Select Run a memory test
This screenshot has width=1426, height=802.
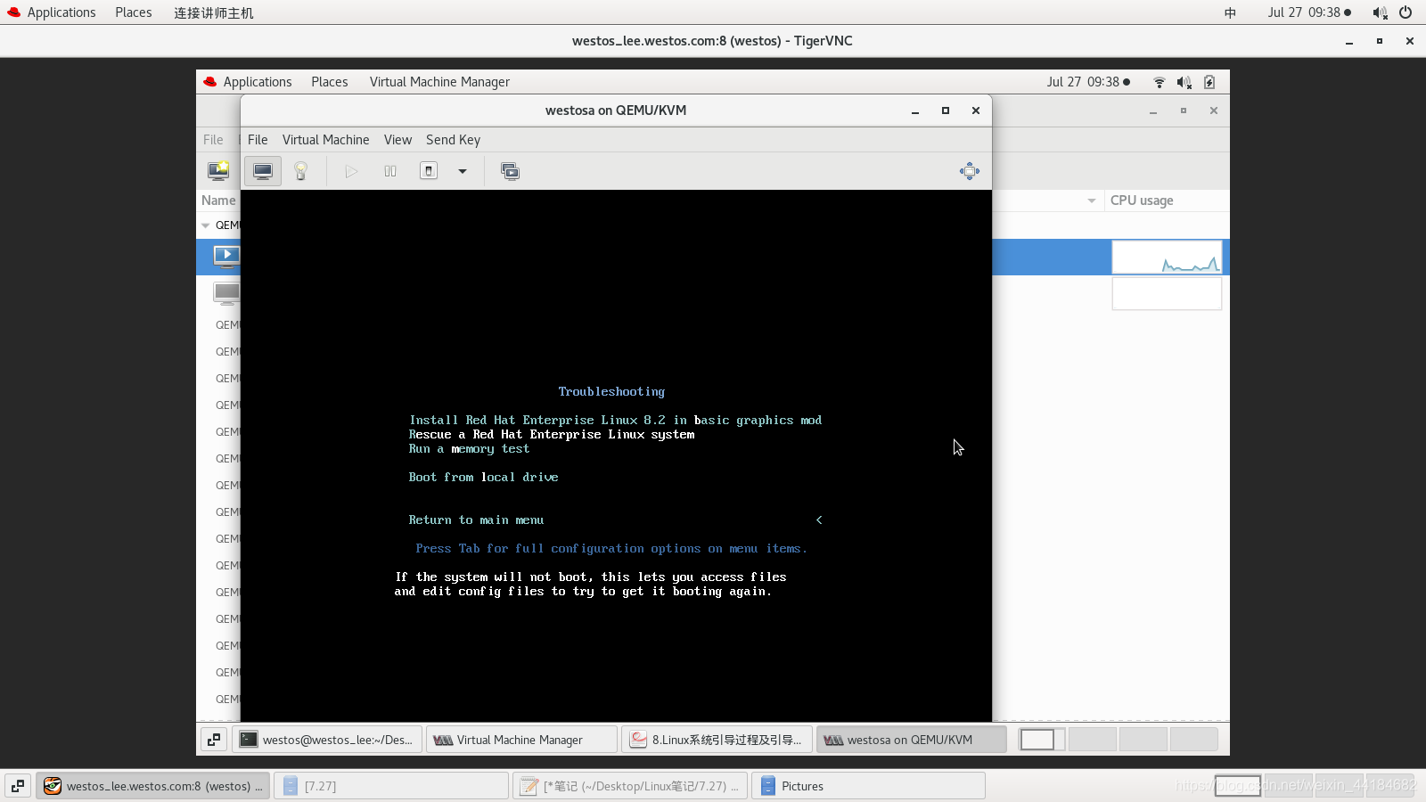(469, 448)
